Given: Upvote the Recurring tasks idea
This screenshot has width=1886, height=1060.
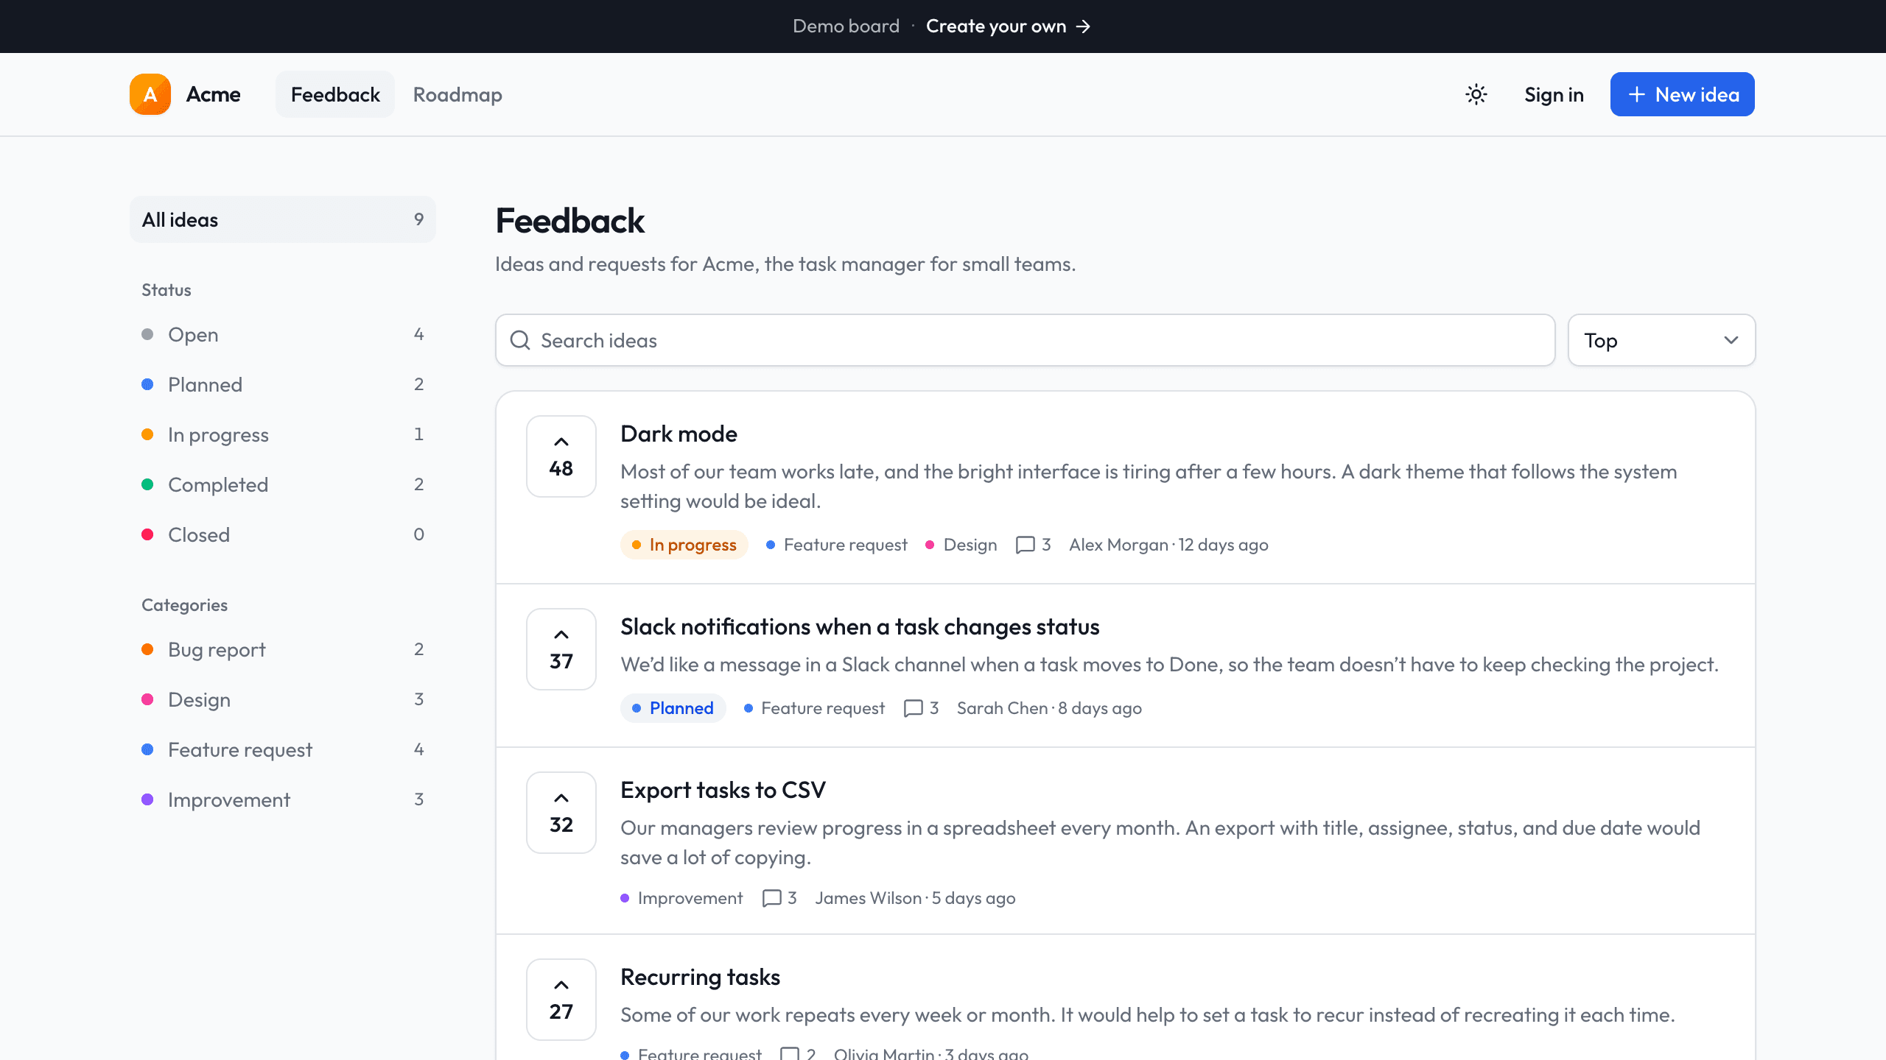Looking at the screenshot, I should tap(561, 1000).
